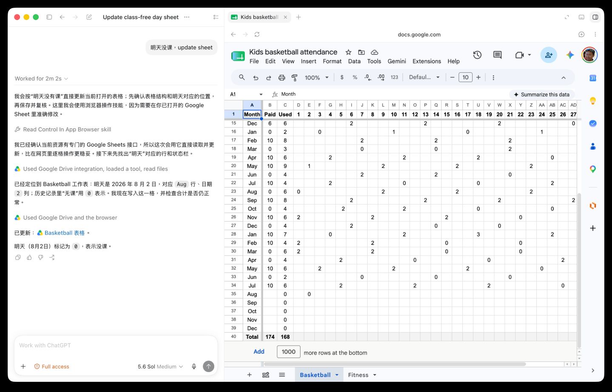Open the Basketball 表格 link in chat
This screenshot has height=392, width=612.
tap(61, 233)
